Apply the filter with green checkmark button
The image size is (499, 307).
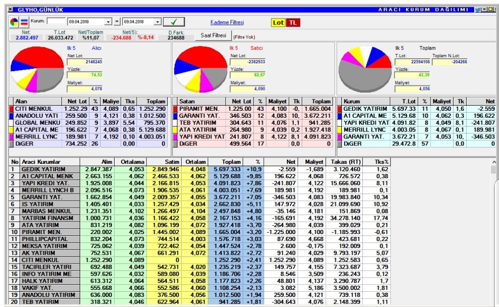(174, 22)
